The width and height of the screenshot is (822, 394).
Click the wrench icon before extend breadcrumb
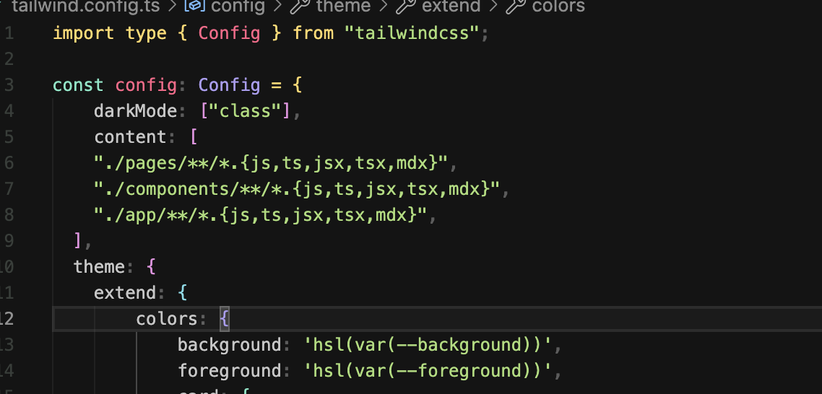tap(406, 7)
